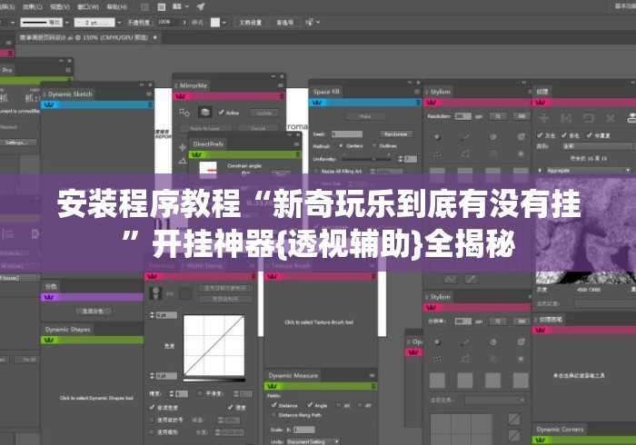Open Space Fill blue bar flyout menu icon

(x=418, y=103)
